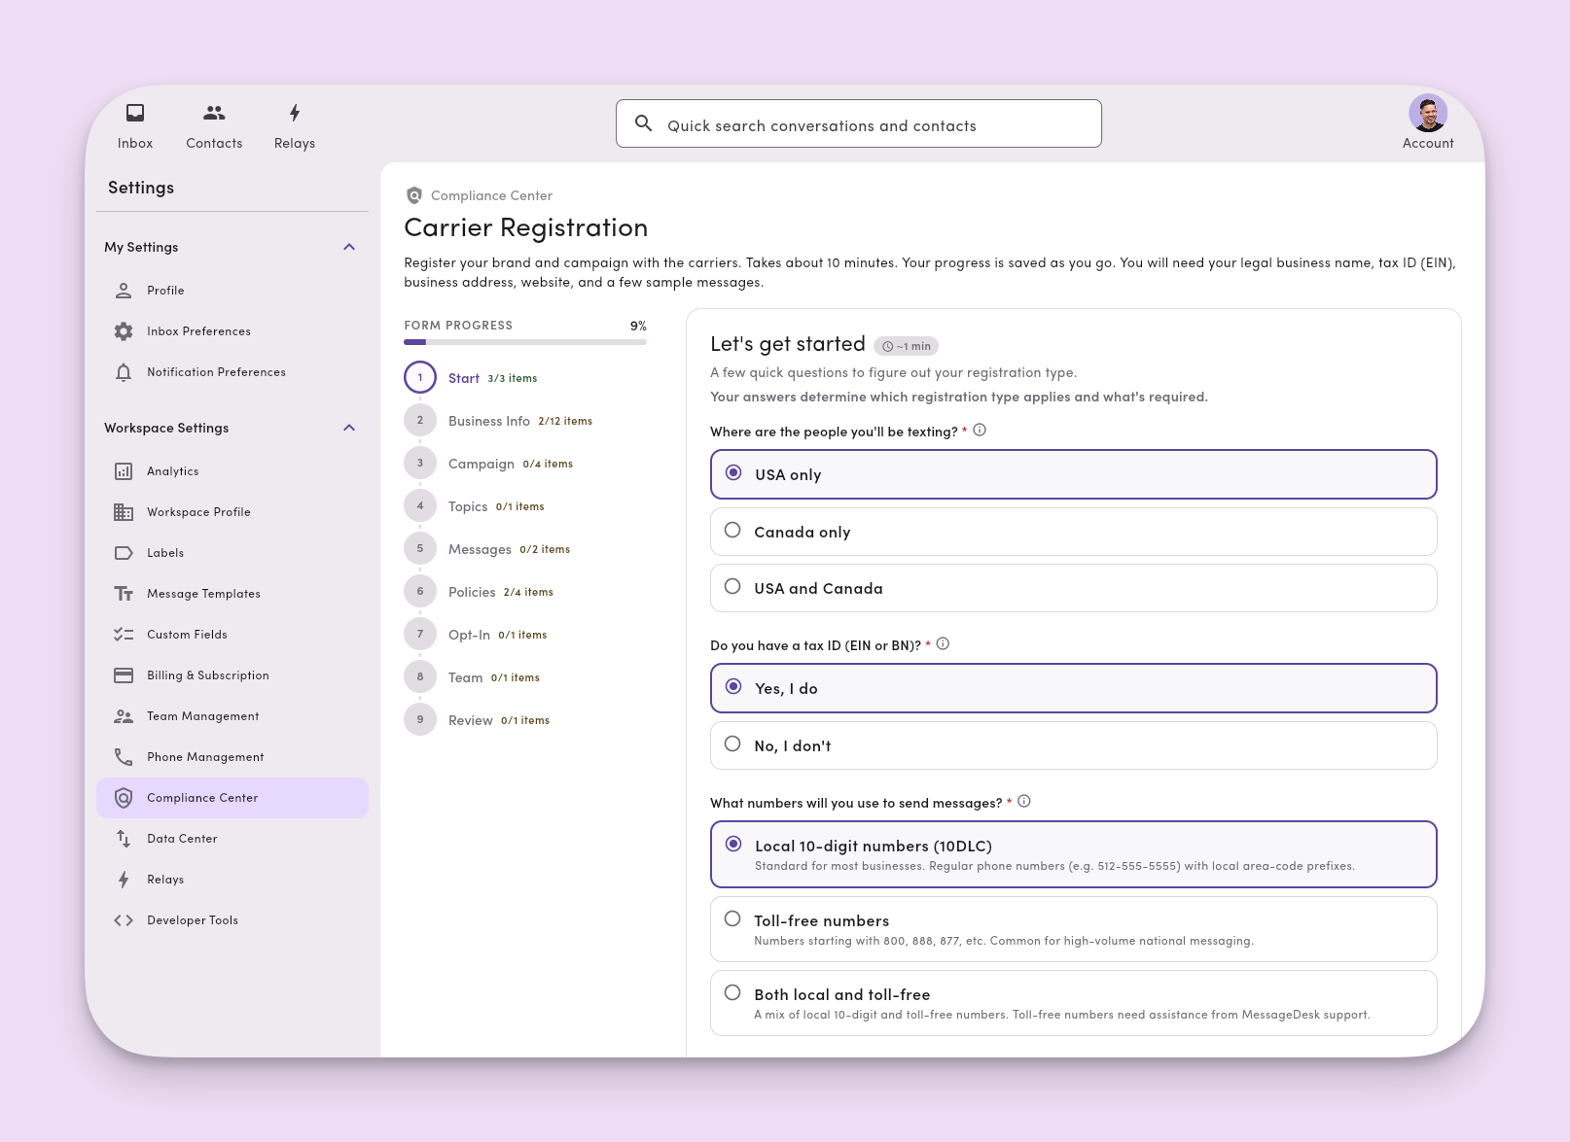Click the form progress bar
Image resolution: width=1570 pixels, height=1142 pixels.
[525, 342]
